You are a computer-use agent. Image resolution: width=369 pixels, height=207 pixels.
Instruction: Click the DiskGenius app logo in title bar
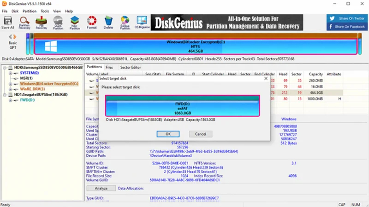pyautogui.click(x=4, y=4)
